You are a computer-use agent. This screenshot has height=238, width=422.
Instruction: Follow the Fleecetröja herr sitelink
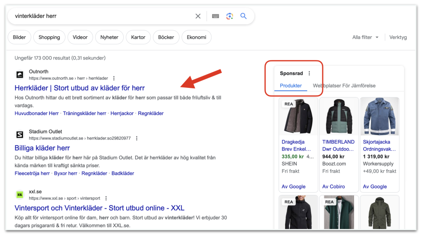32,173
